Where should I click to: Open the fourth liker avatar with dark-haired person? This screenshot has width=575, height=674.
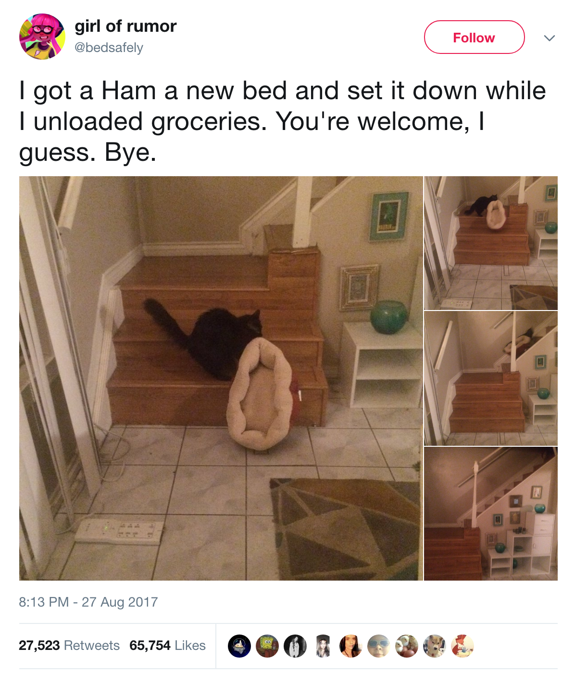tap(323, 646)
